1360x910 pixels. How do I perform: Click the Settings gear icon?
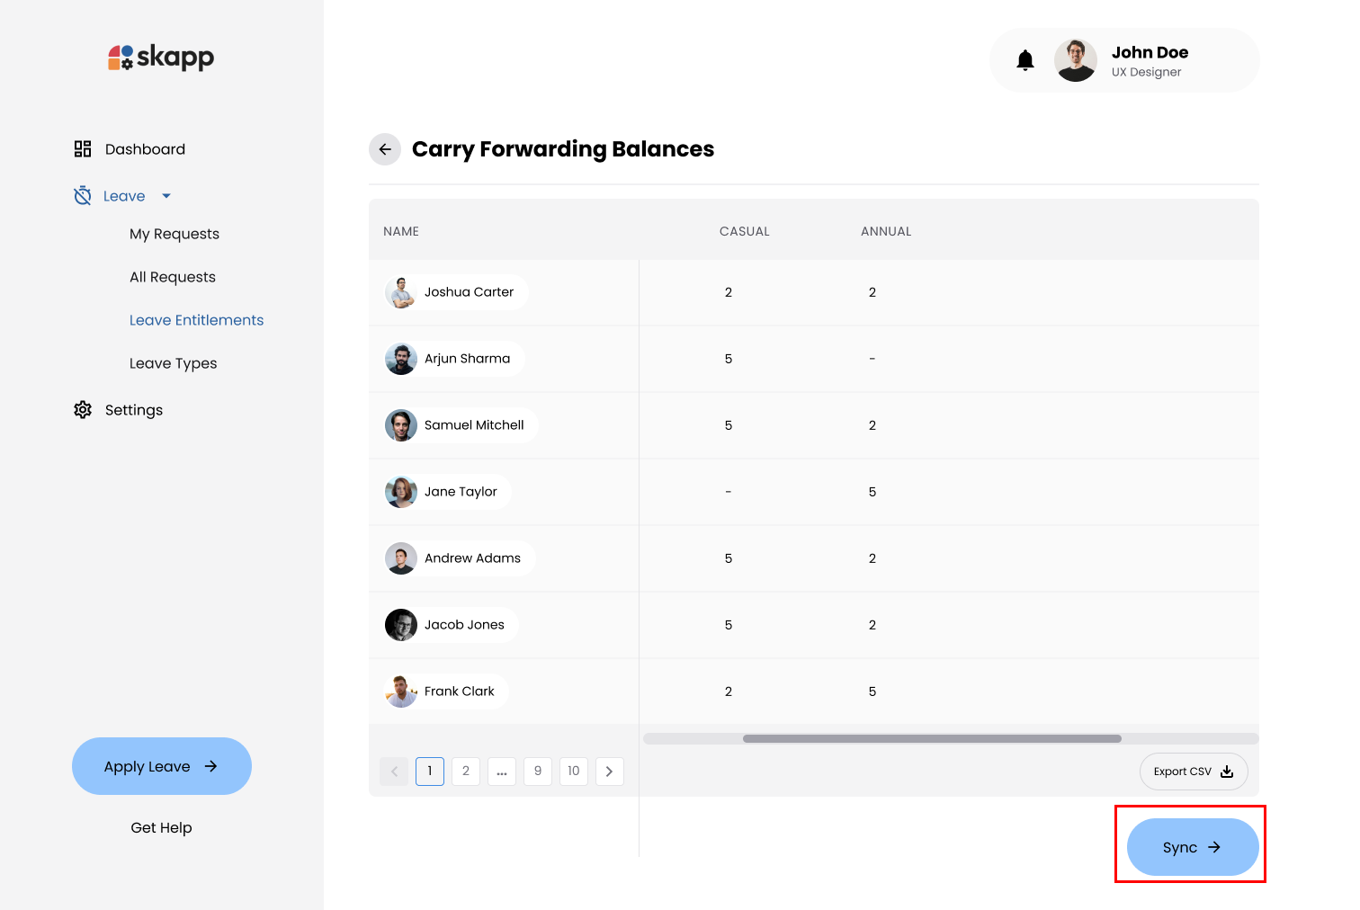click(x=83, y=410)
